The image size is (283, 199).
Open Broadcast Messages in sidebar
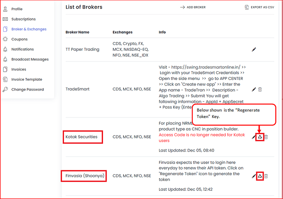[30, 59]
